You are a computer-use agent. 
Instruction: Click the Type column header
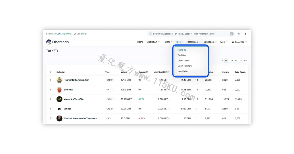[107, 72]
